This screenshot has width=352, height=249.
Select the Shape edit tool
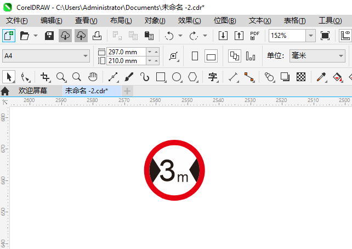click(25, 77)
